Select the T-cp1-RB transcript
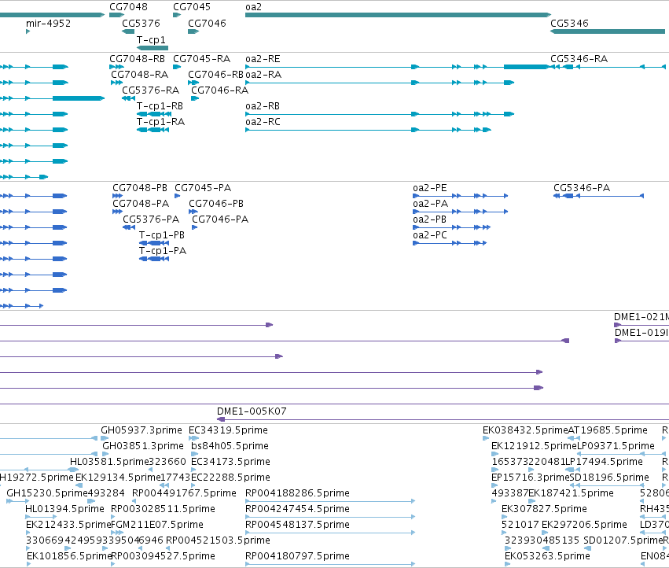The image size is (669, 568). coord(154,113)
